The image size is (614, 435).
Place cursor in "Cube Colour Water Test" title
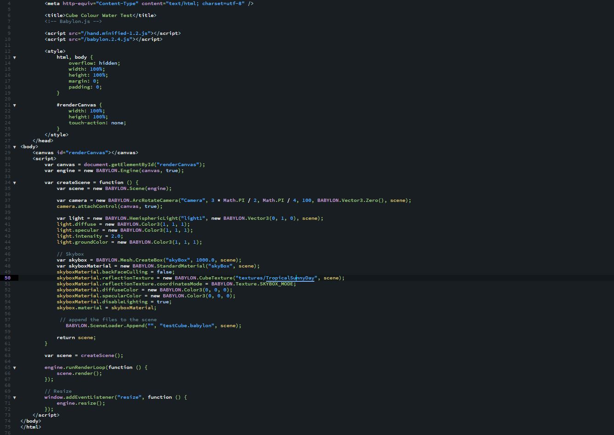click(99, 15)
